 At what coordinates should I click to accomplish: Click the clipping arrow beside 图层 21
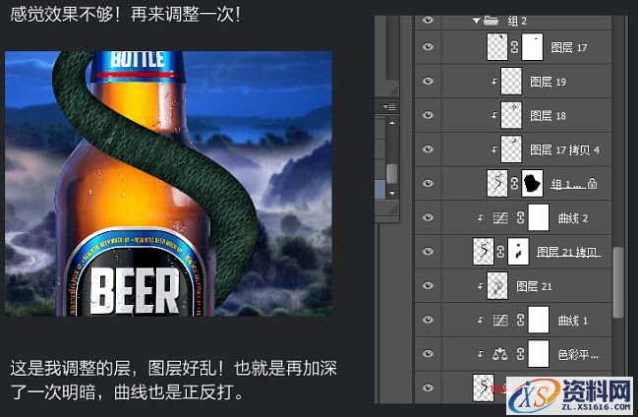click(x=481, y=286)
